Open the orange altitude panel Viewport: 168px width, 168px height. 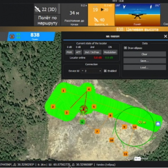pos(101,15)
